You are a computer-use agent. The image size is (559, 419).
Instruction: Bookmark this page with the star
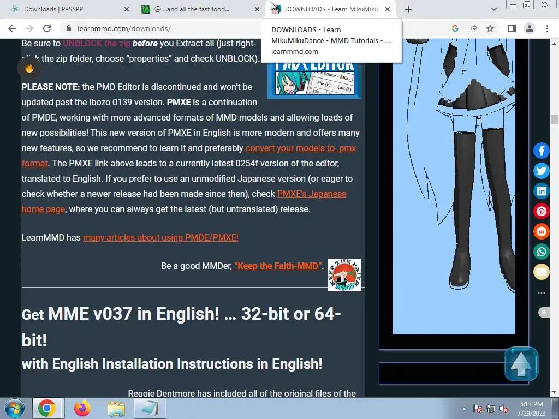(x=490, y=28)
